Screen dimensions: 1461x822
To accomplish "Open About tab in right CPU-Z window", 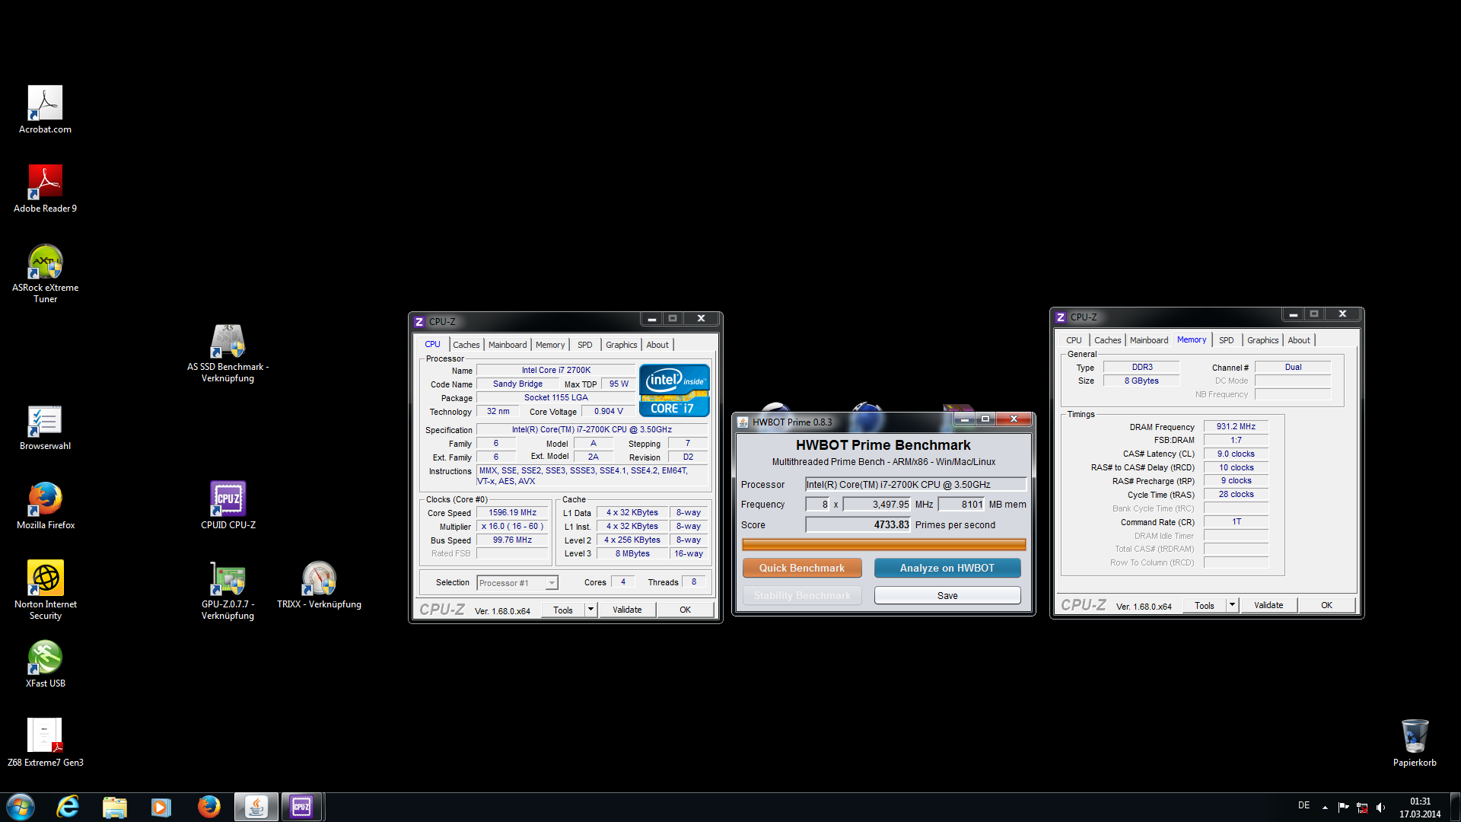I will tap(1299, 340).
